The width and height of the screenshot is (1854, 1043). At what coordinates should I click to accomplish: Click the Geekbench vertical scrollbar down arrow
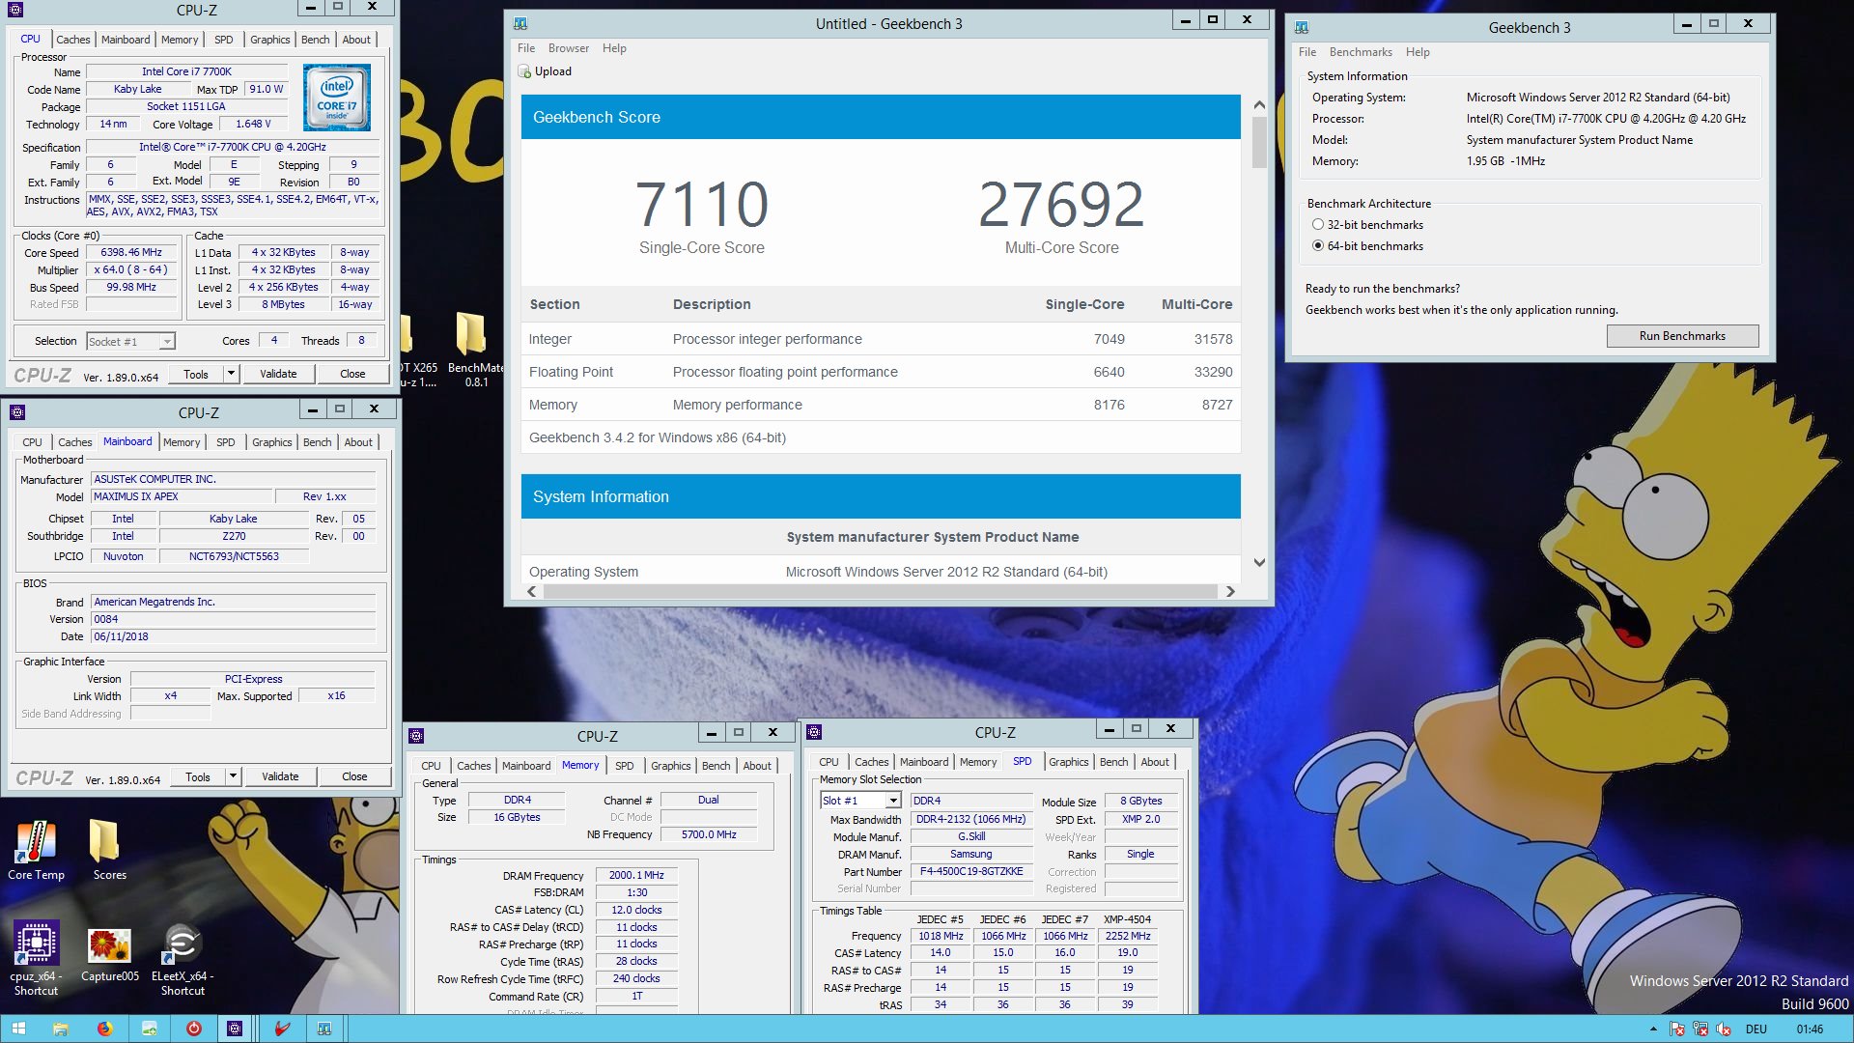tap(1259, 563)
